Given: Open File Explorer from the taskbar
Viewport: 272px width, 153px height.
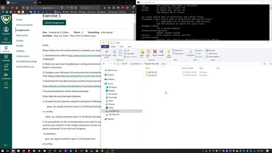Looking at the screenshot, I should point(13,151).
